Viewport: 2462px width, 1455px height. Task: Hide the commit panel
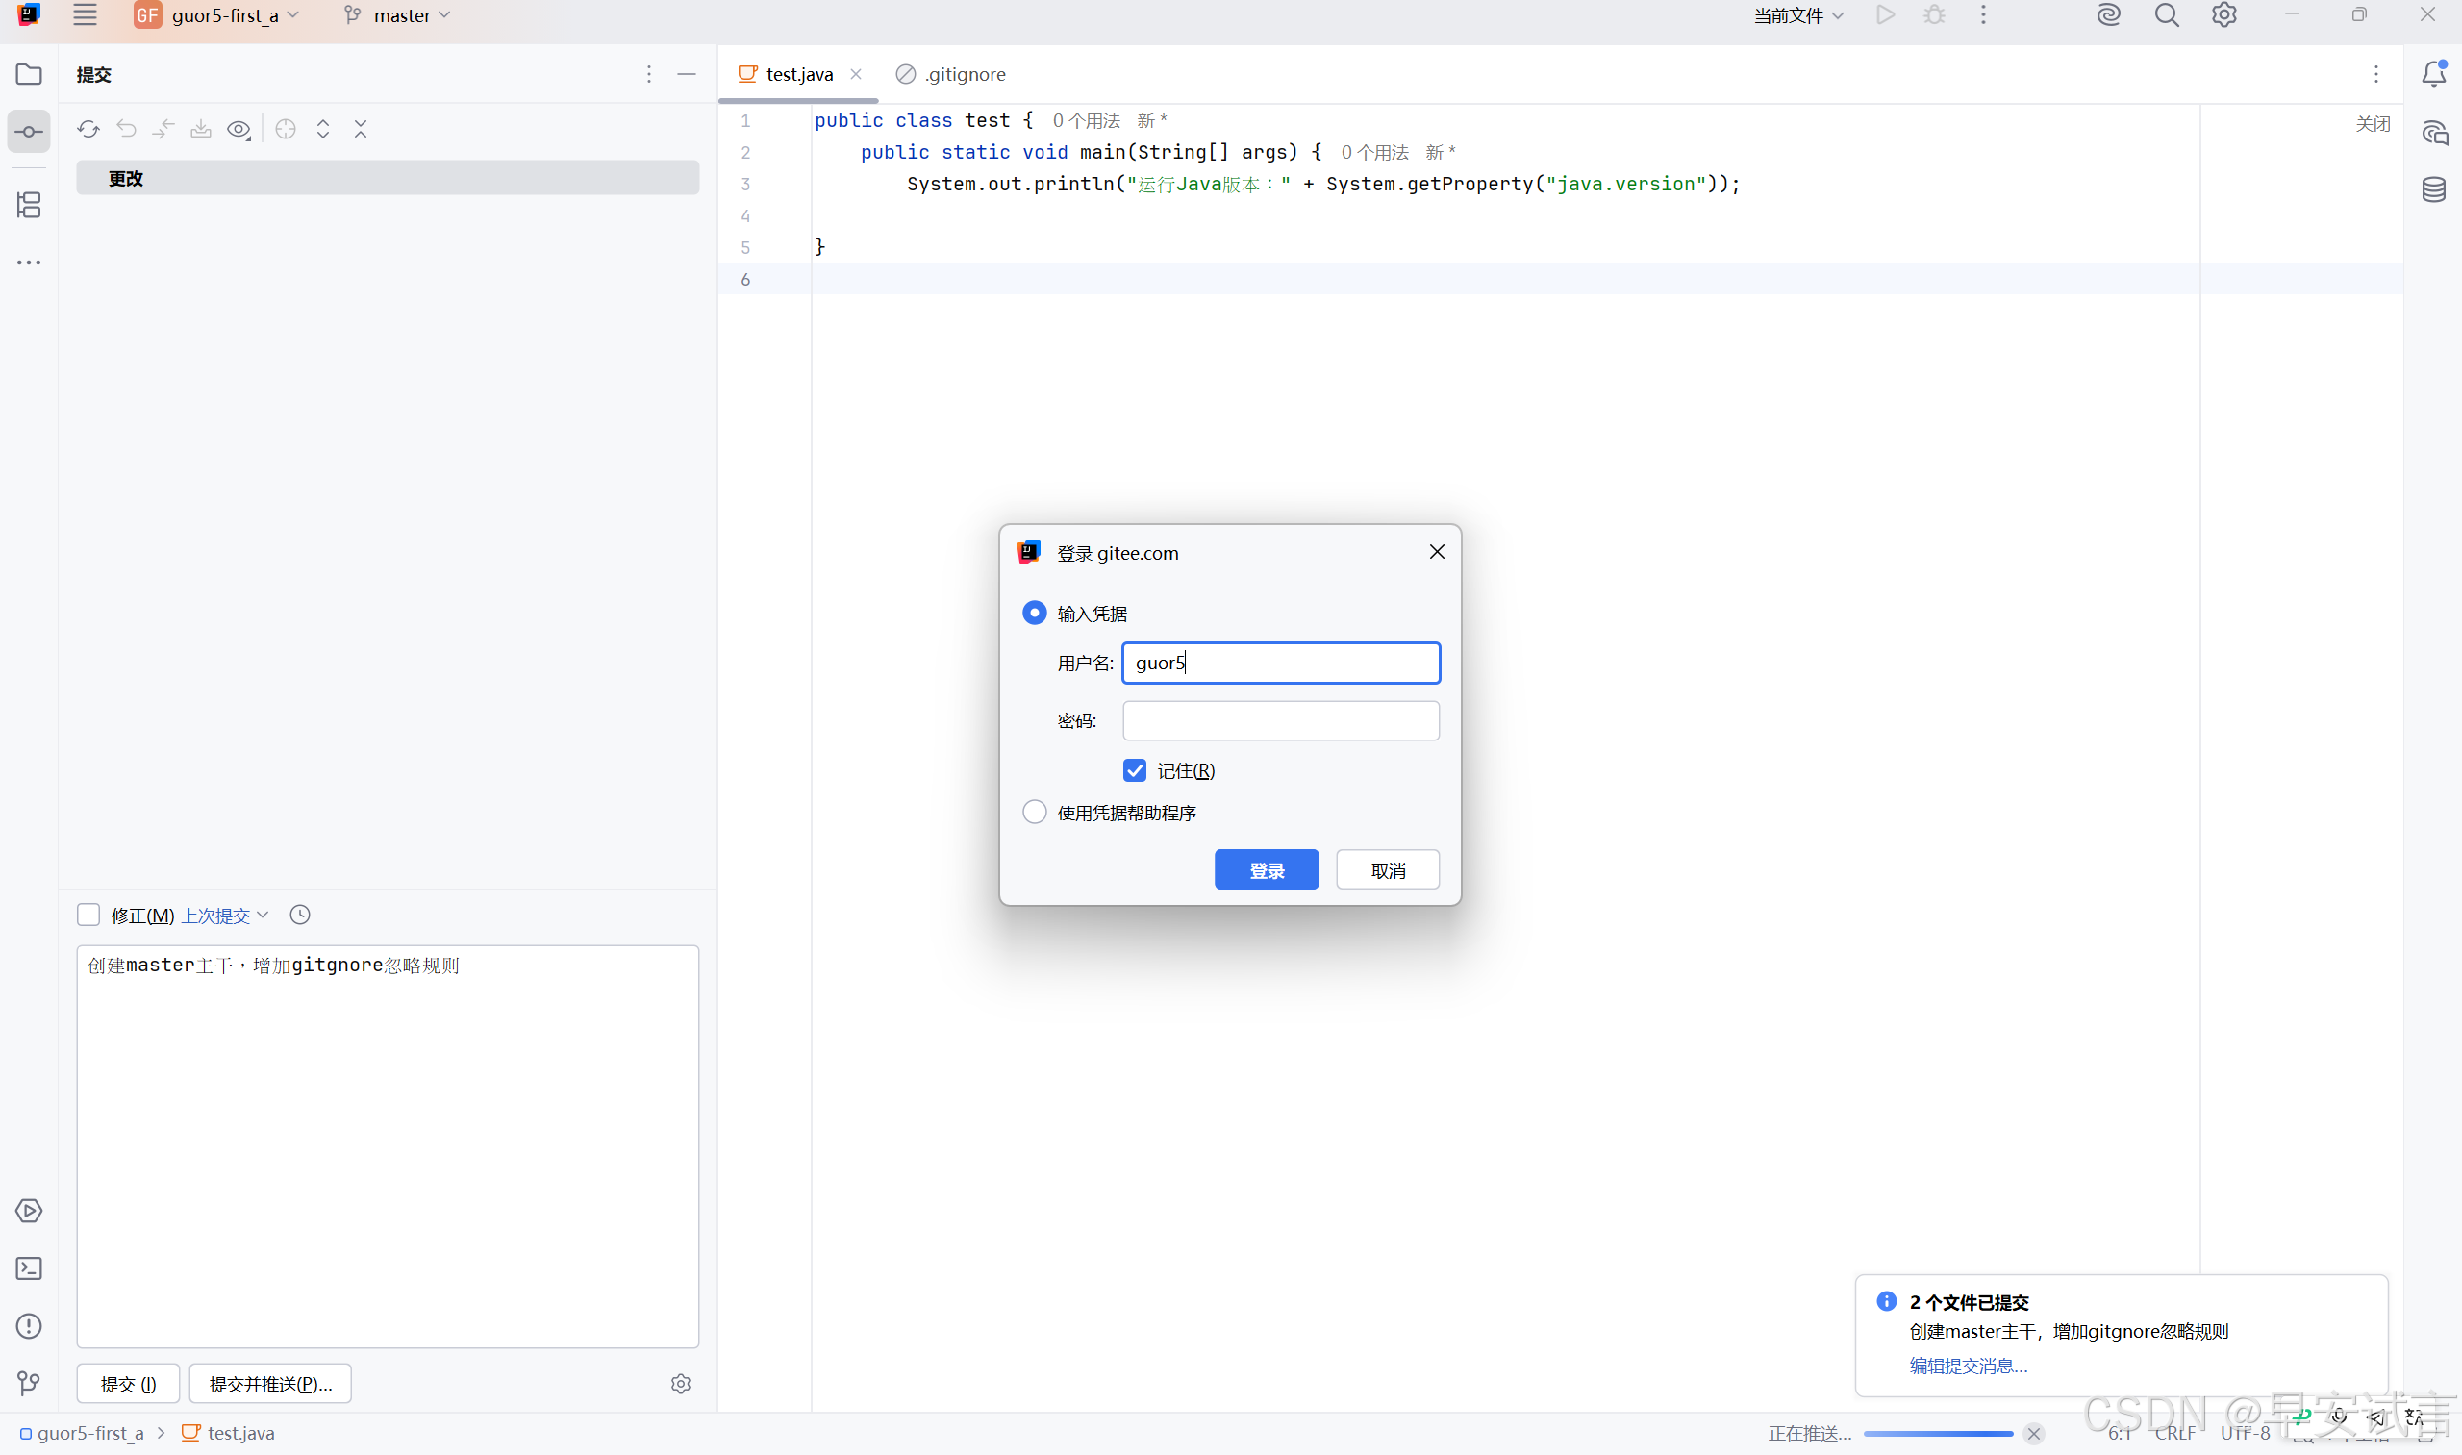point(687,74)
